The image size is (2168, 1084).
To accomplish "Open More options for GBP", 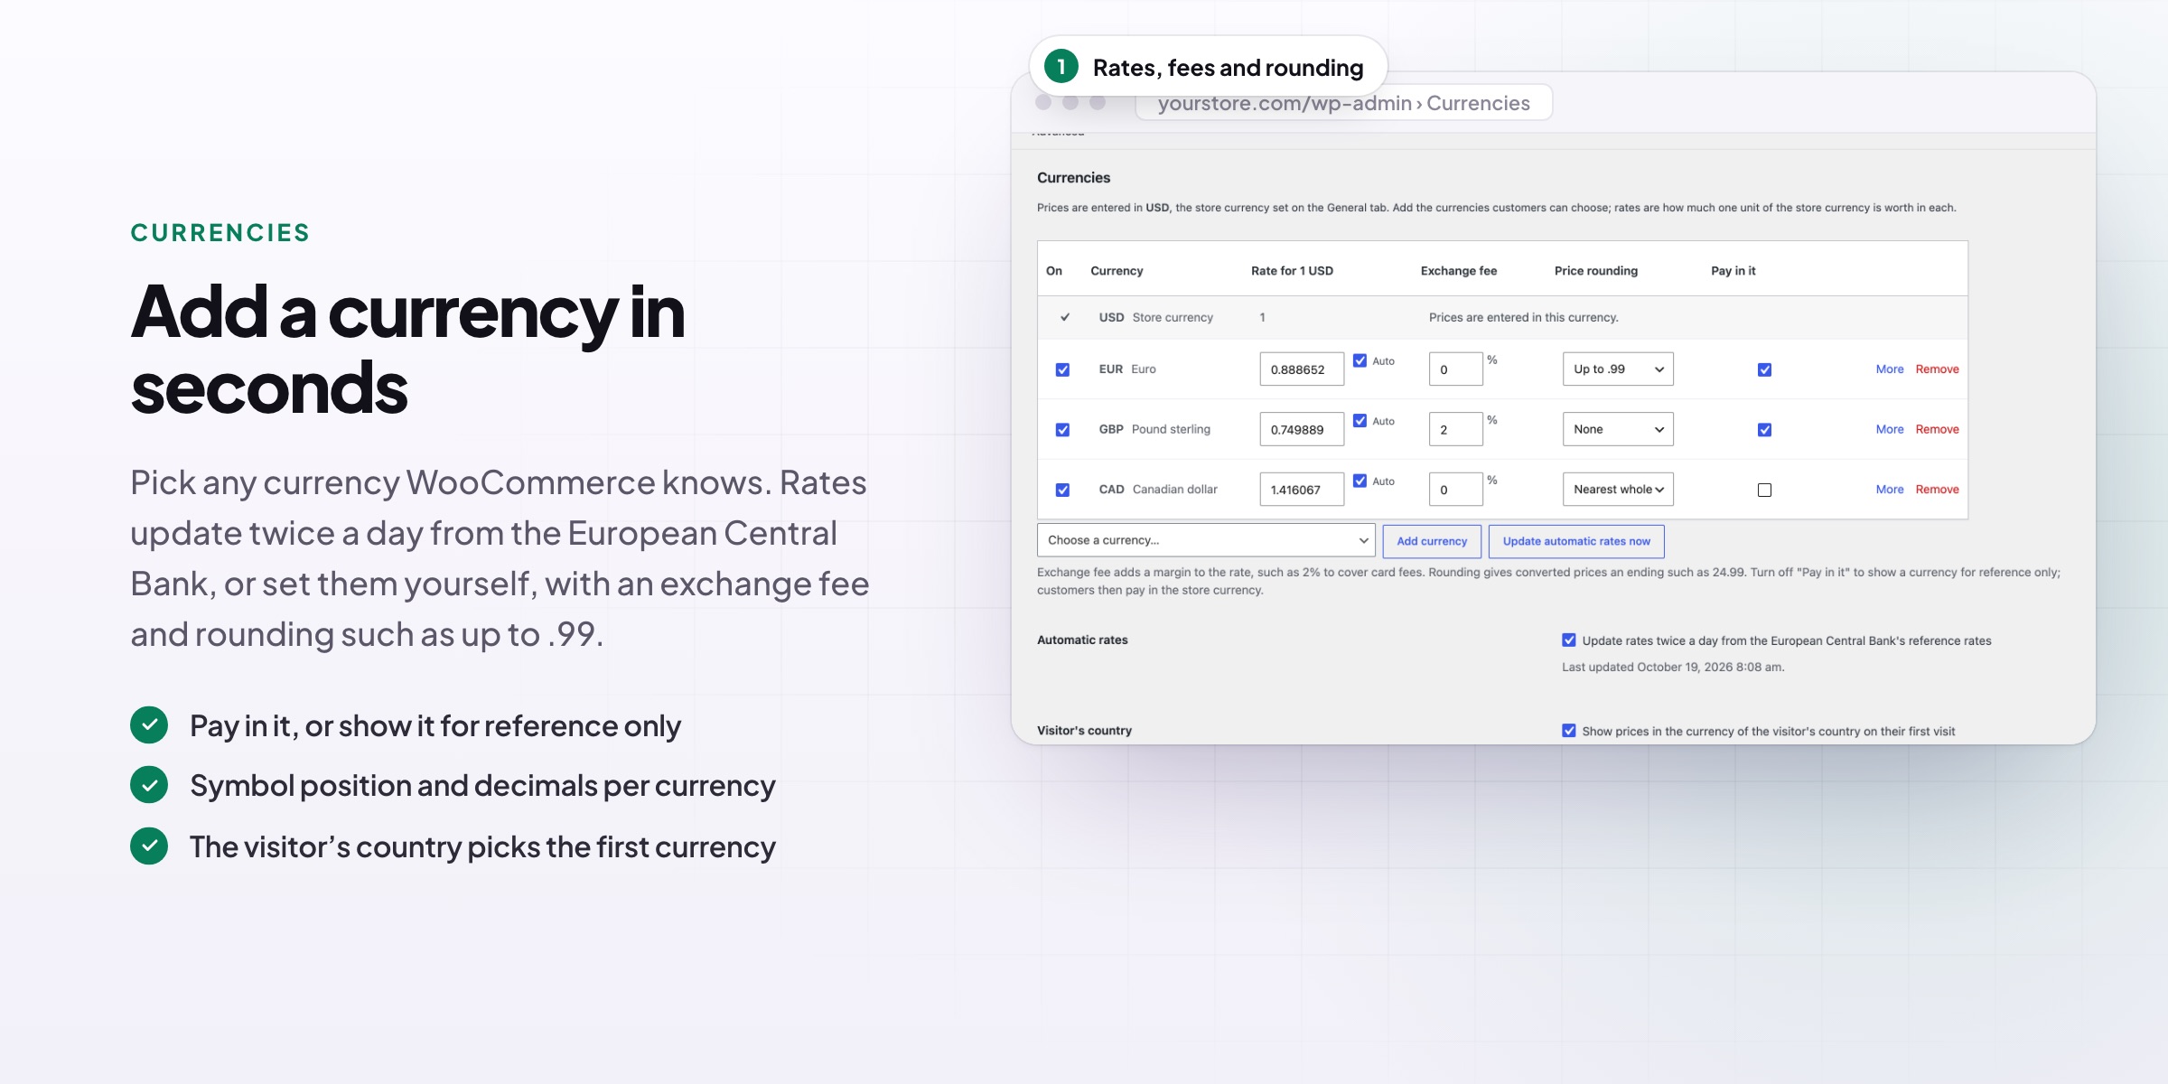I will point(1890,429).
